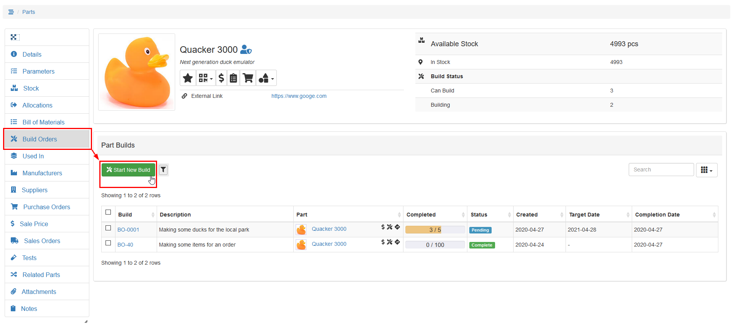Tick the checkbox for build BO-0001
The width and height of the screenshot is (733, 324).
coord(108,228)
